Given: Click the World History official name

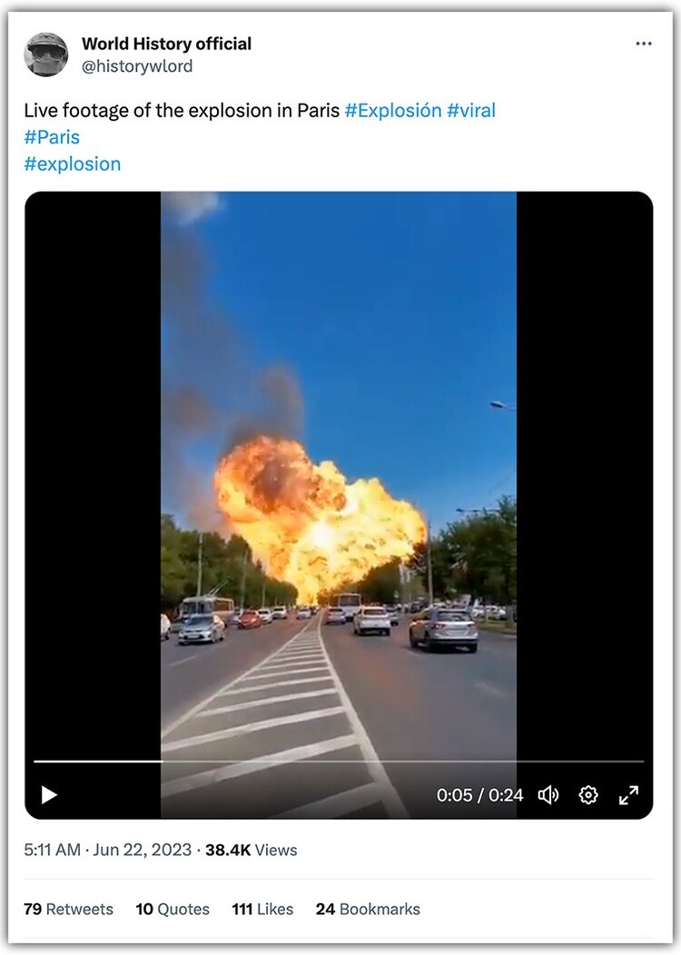Looking at the screenshot, I should pyautogui.click(x=166, y=44).
